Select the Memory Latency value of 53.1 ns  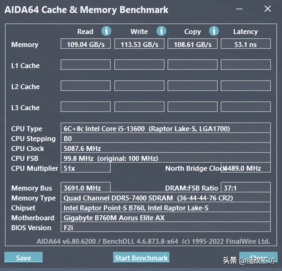[246, 44]
